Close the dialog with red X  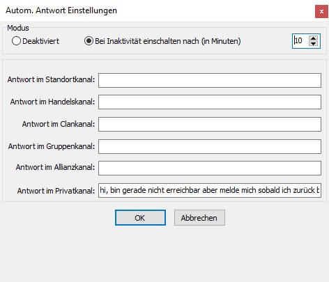coord(321,11)
